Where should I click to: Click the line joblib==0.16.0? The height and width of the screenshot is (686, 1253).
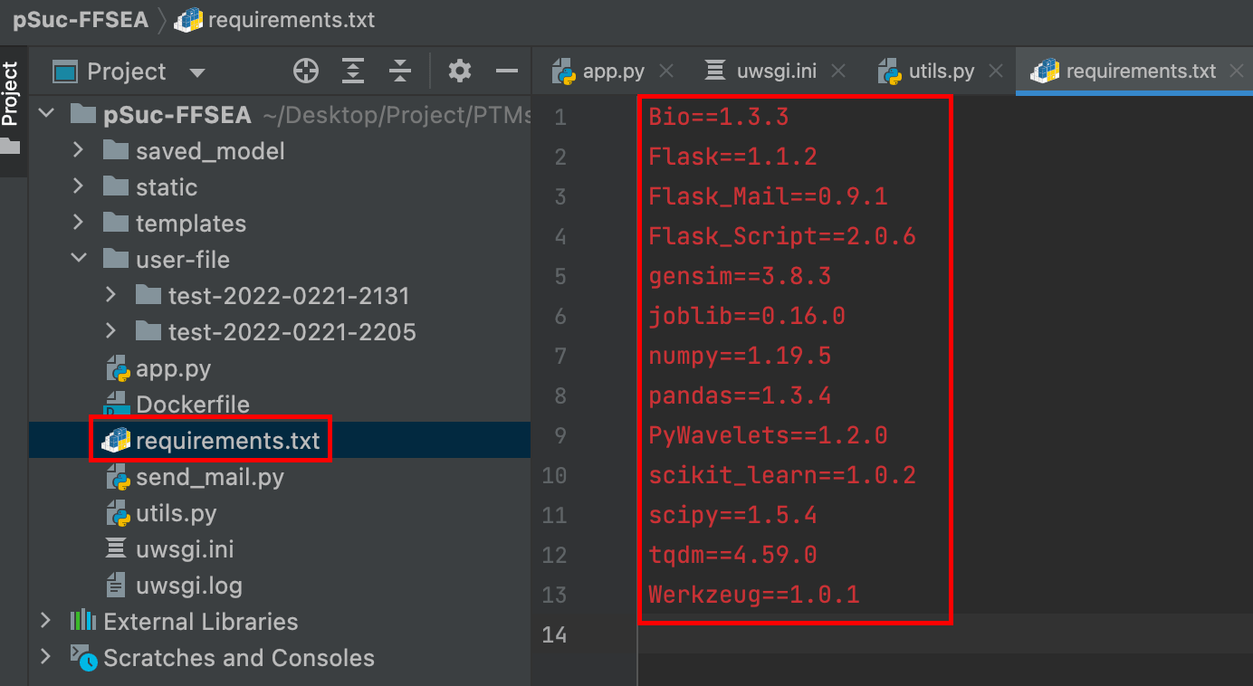[x=747, y=316]
